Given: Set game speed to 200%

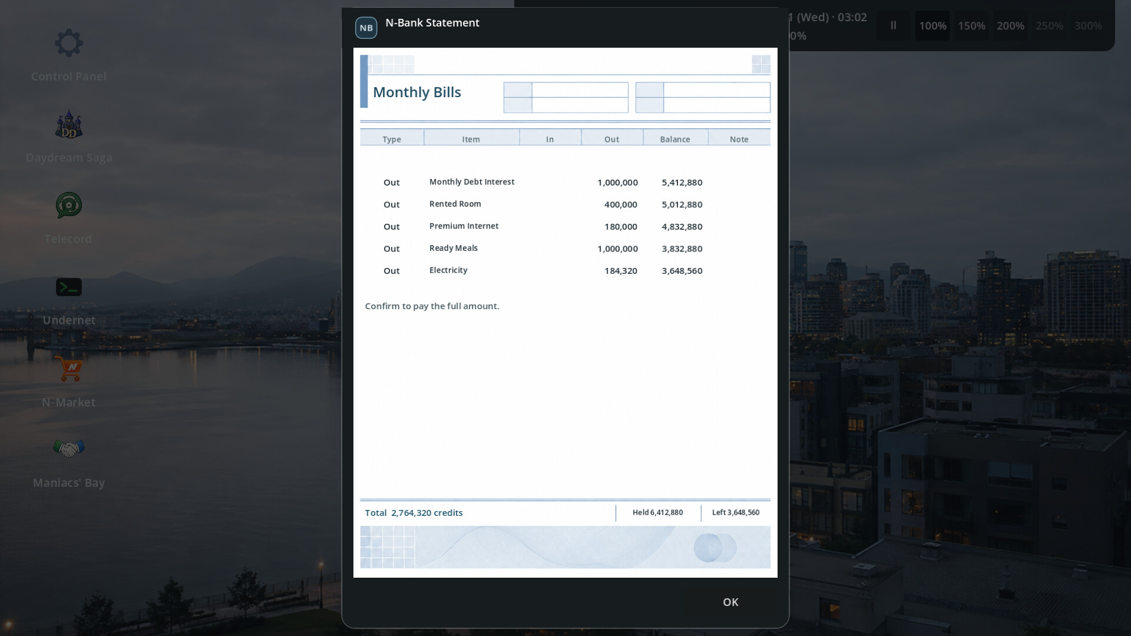Looking at the screenshot, I should click(1010, 25).
